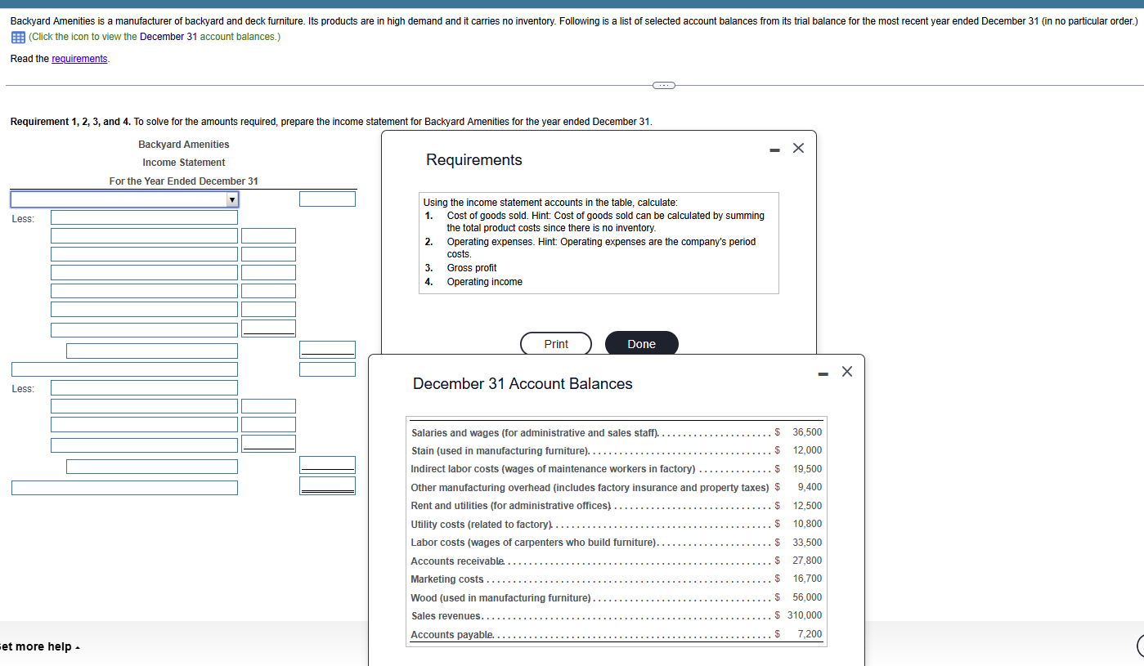This screenshot has width=1144, height=666.
Task: Select the Labor costs (wages of carpenters) label
Action: pyautogui.click(x=534, y=543)
